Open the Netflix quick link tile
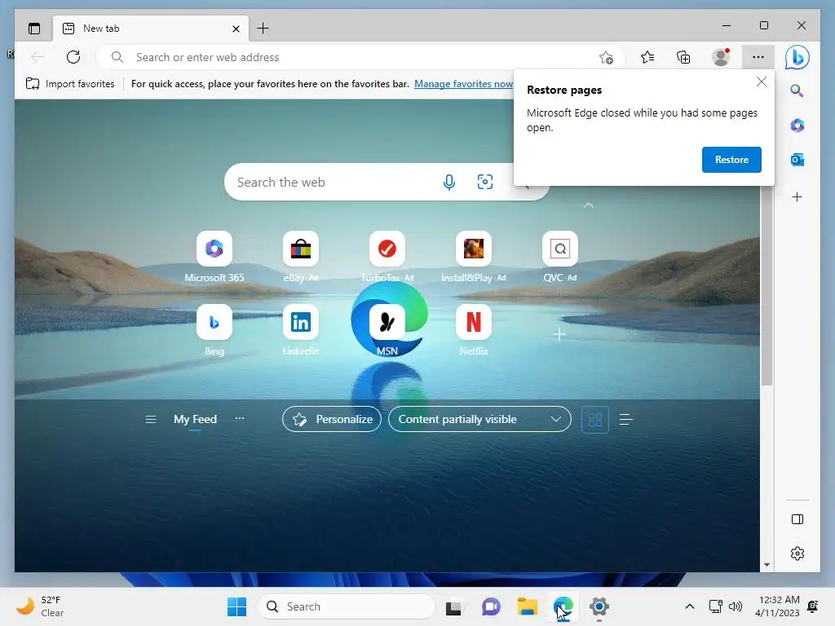The height and width of the screenshot is (626, 835). tap(474, 330)
